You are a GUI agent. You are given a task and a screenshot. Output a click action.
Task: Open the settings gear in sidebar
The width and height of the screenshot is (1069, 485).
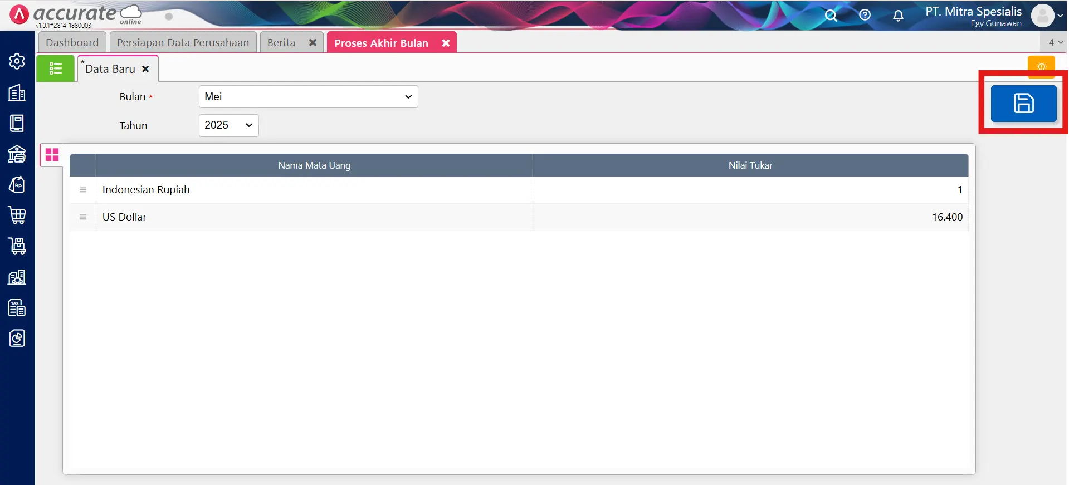coord(17,61)
